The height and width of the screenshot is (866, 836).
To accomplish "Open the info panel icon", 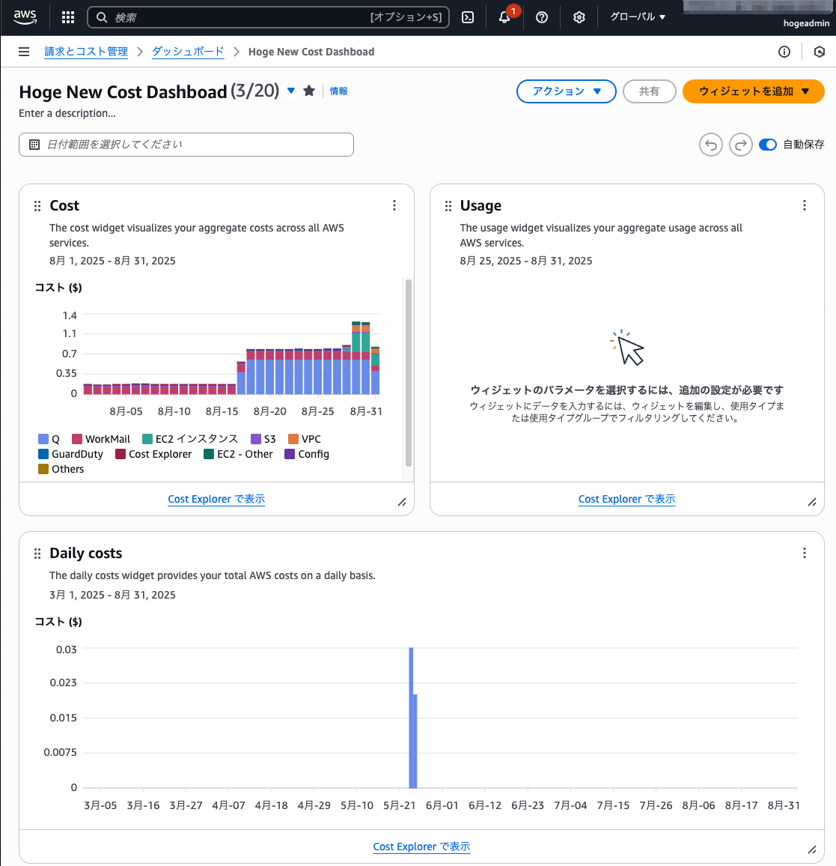I will [x=784, y=52].
